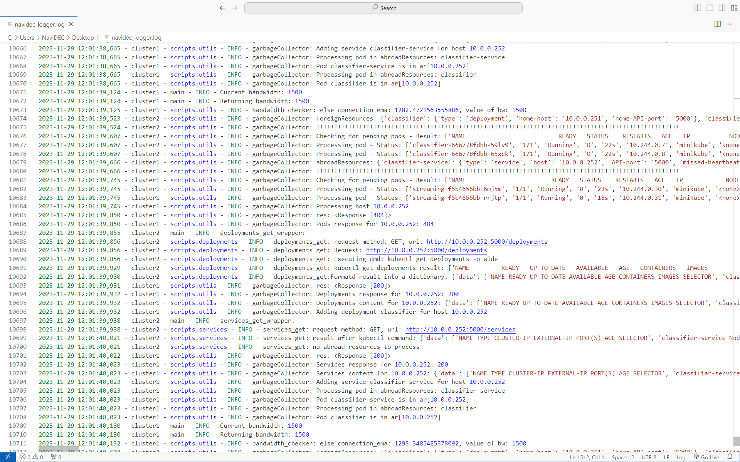Click 'Processing host 10.0.0.252' on line 10684

point(362,206)
